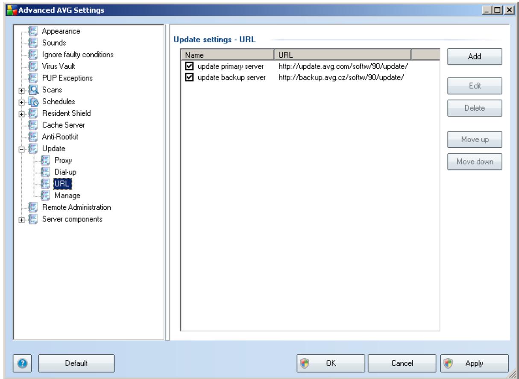
Task: Select the update backup server row
Action: click(x=311, y=77)
